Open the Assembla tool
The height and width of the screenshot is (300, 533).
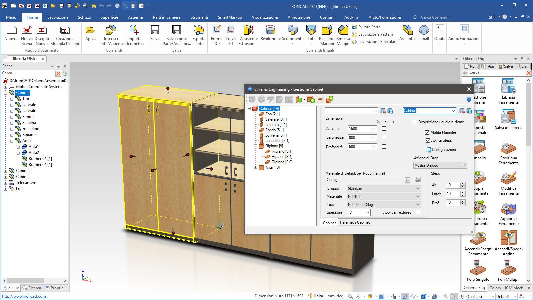pyautogui.click(x=408, y=33)
